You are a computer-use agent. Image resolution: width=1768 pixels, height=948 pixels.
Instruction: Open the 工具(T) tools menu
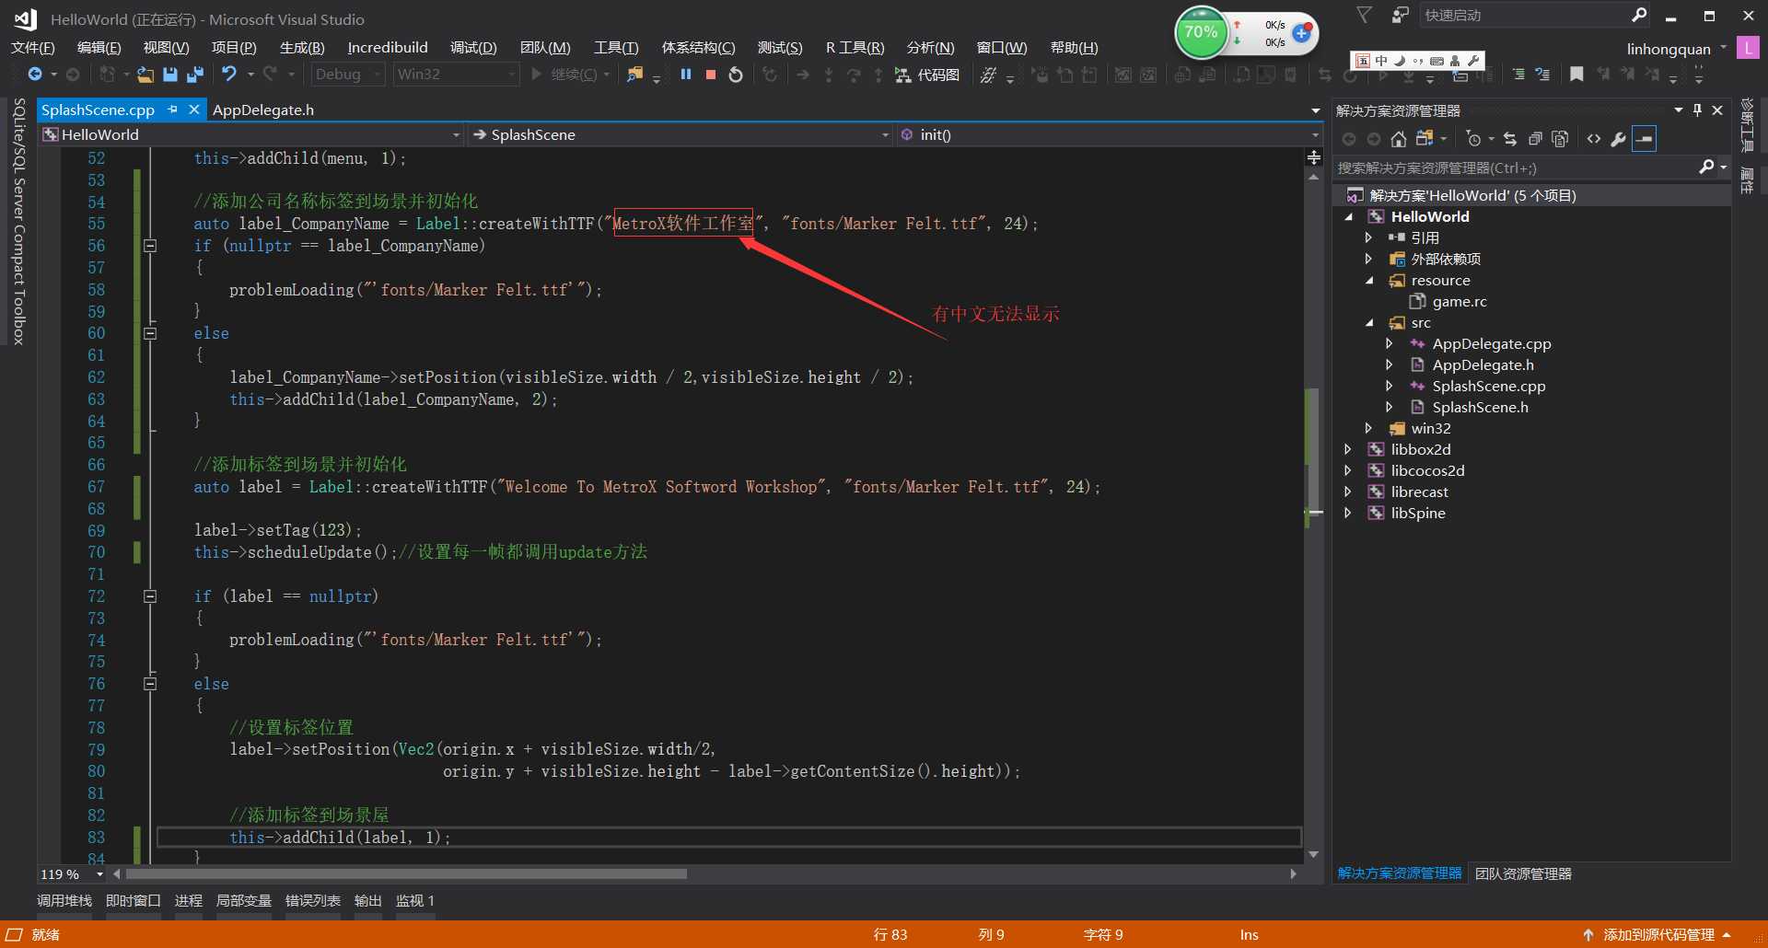[x=616, y=48]
